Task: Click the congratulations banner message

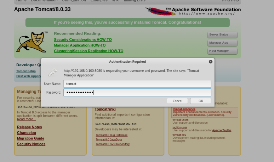Action: (127, 23)
